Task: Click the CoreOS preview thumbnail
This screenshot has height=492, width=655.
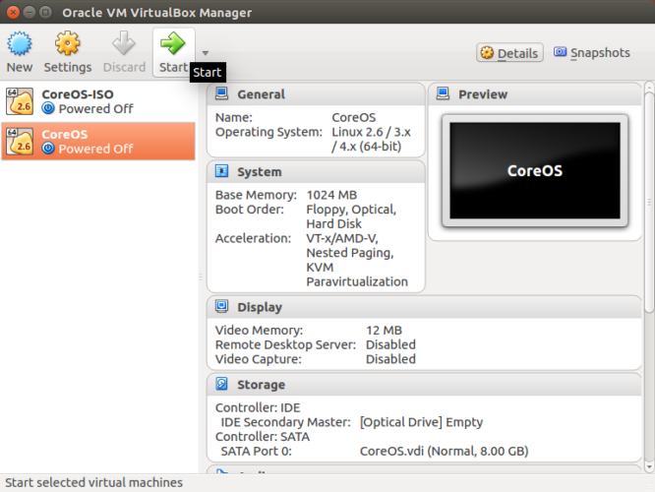Action: 535,170
